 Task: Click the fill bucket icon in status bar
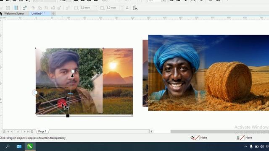[x=193, y=138]
